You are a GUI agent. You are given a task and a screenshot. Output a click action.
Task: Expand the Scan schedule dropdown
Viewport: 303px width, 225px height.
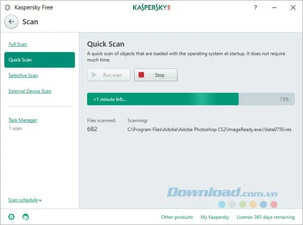coord(25,200)
